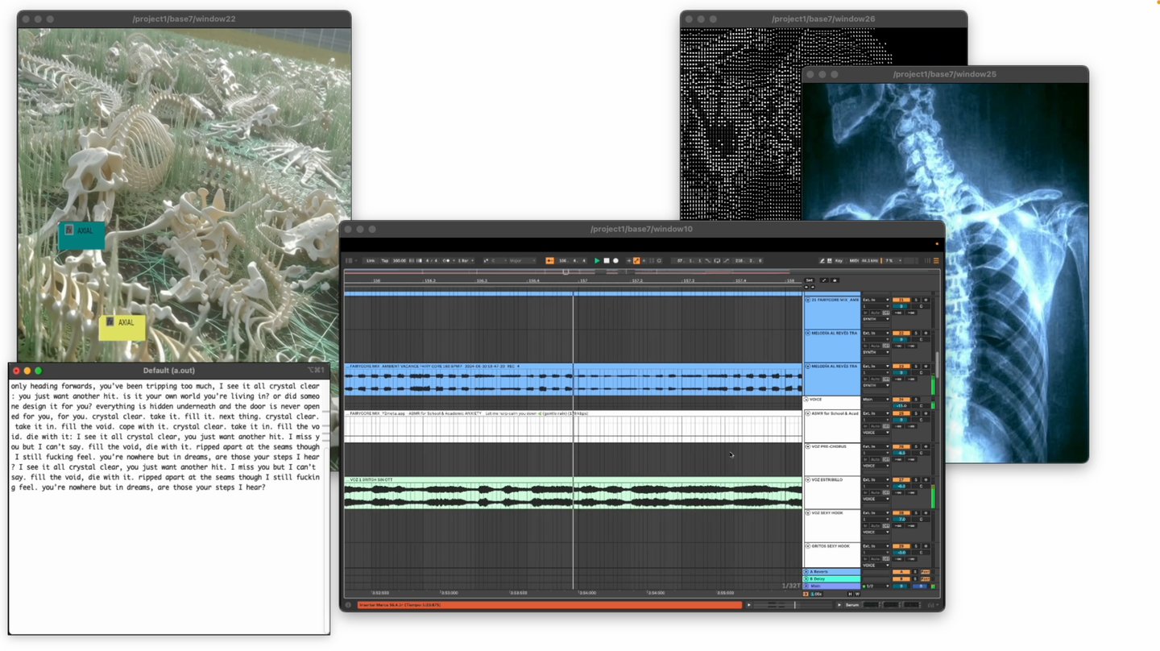Click the orange menu icon in the top-right corner
The height and width of the screenshot is (651, 1160).
click(x=936, y=260)
